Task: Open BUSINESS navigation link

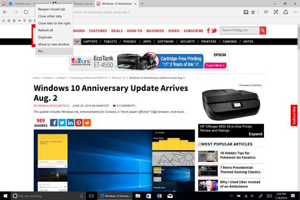Action: tap(155, 31)
